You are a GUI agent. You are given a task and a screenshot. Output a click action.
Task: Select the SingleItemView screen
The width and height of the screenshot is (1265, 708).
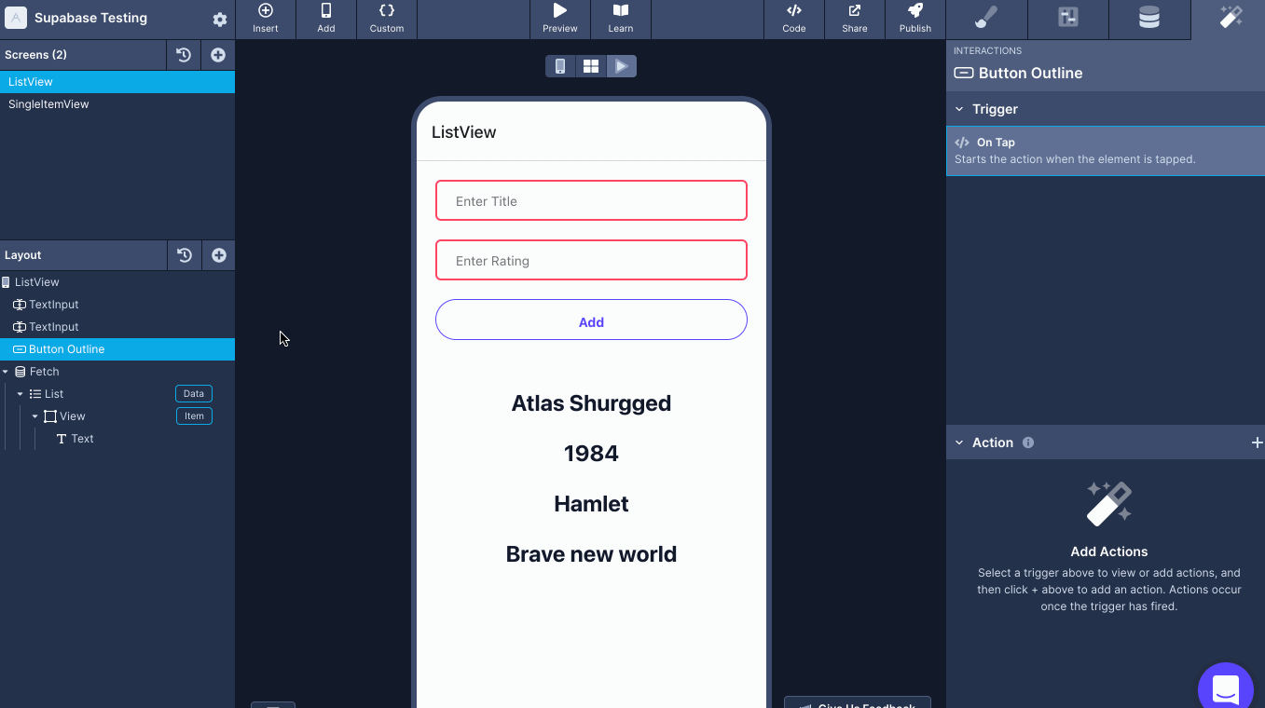117,104
